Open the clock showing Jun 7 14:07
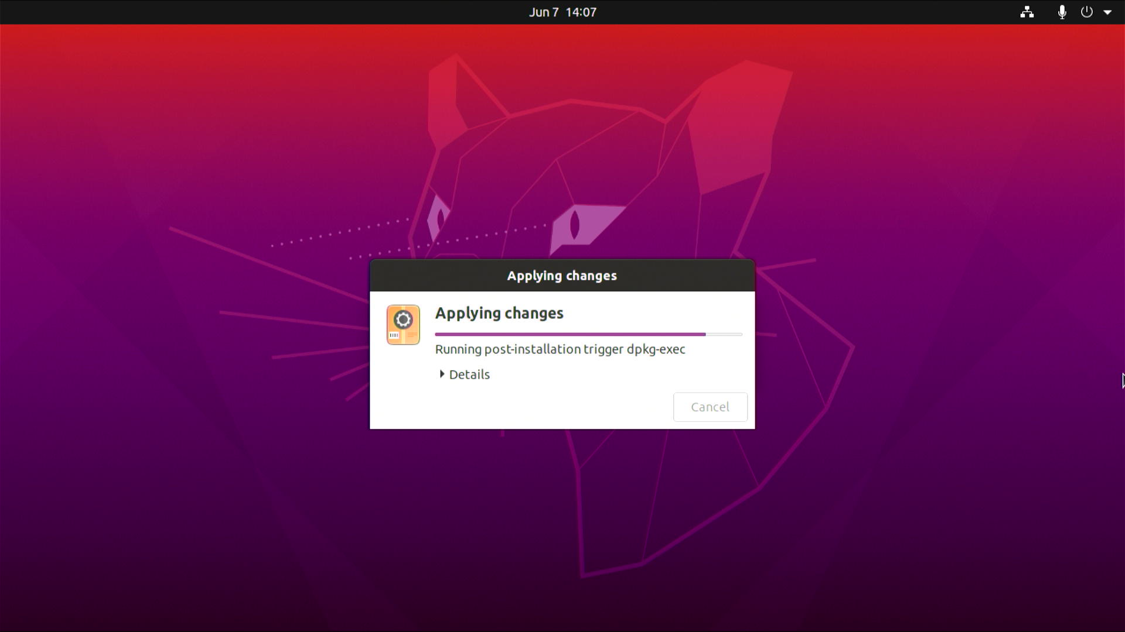 (562, 12)
